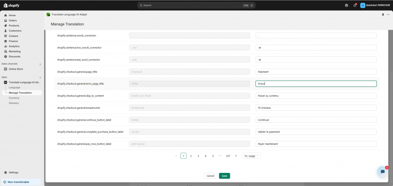The image size is (393, 186).
Task: Click the notifications bell icon
Action: point(355,5)
